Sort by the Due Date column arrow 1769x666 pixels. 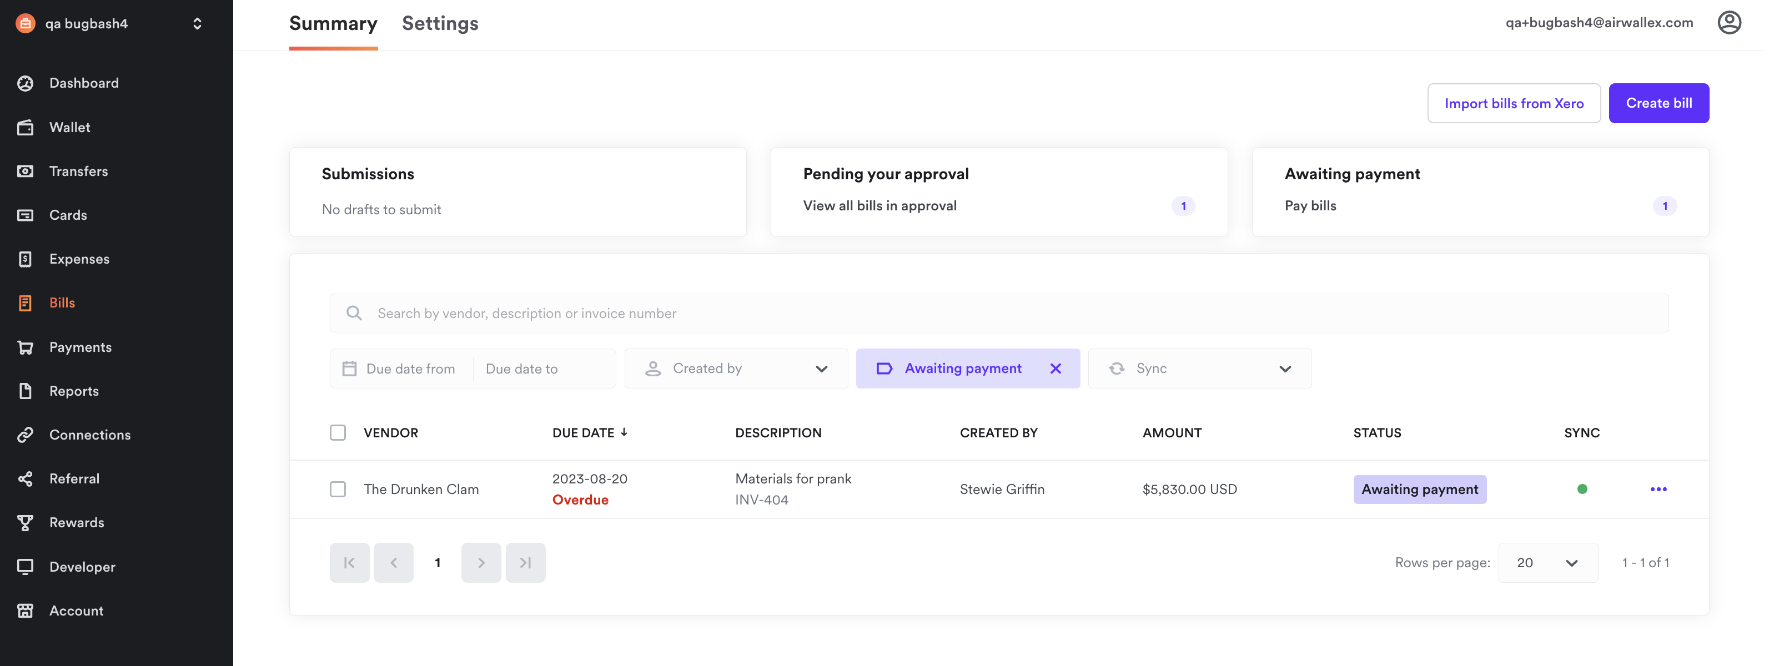[x=624, y=432]
